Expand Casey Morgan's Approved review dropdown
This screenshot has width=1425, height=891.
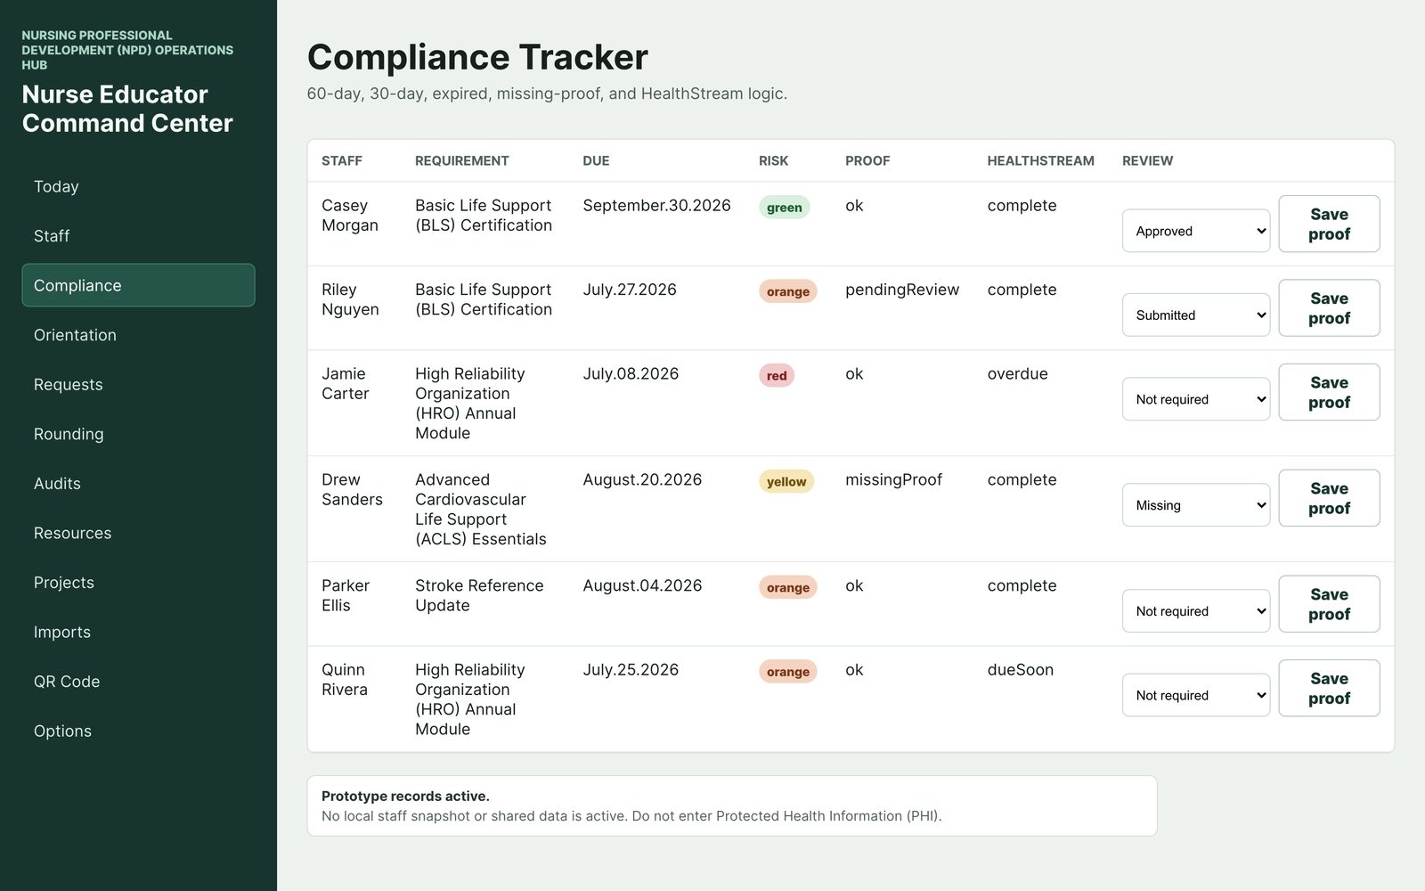point(1196,231)
